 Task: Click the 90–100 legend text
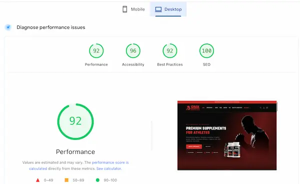click(x=110, y=180)
